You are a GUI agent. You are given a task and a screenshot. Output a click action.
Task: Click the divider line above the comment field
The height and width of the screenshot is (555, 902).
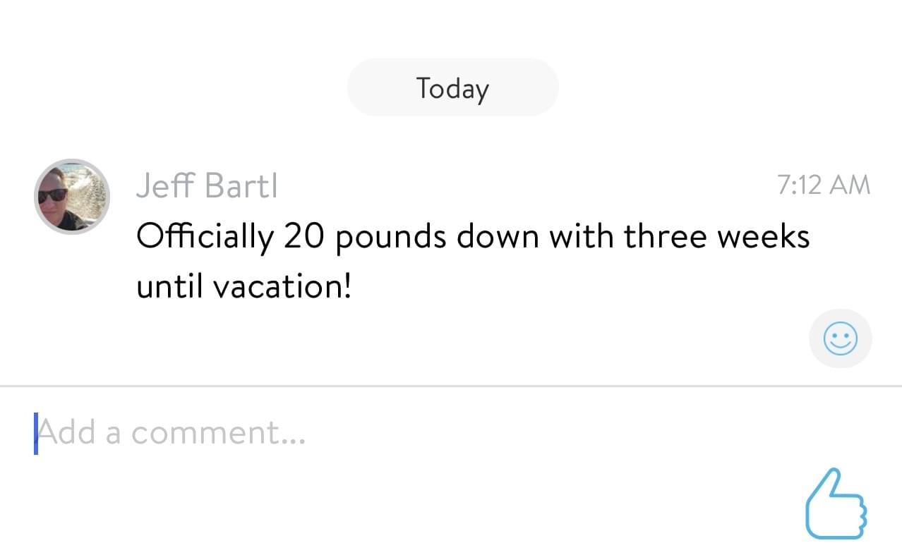point(451,386)
